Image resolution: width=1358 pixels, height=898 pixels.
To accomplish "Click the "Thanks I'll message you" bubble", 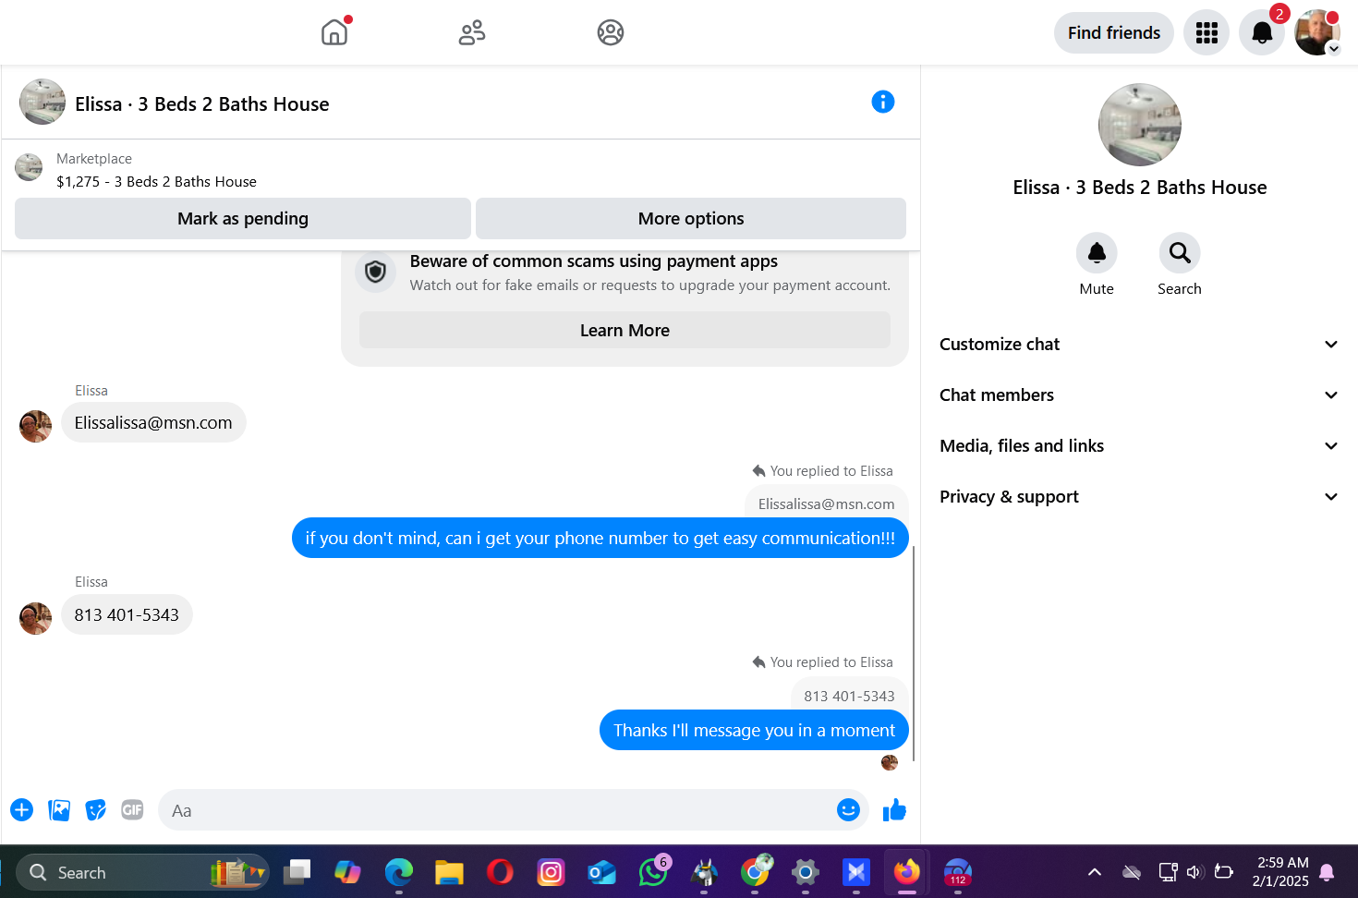I will point(754,730).
